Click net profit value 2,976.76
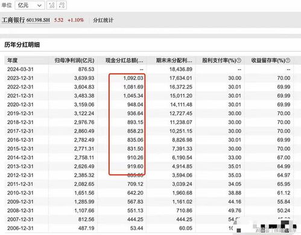 click(84, 122)
